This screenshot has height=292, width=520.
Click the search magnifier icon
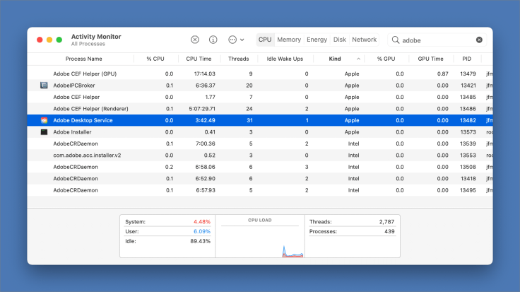[x=396, y=40]
